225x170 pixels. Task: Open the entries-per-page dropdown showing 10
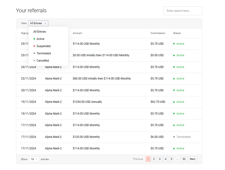(x=34, y=159)
